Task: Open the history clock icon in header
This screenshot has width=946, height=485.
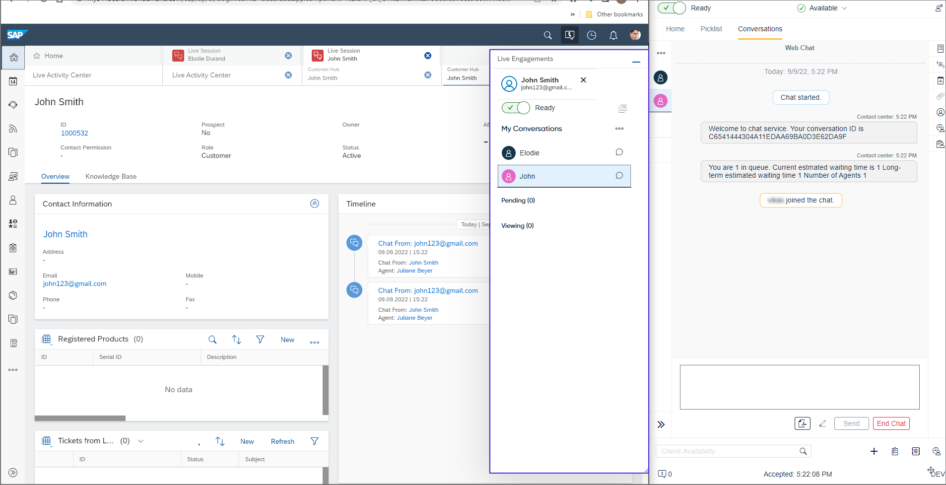Action: click(x=592, y=35)
